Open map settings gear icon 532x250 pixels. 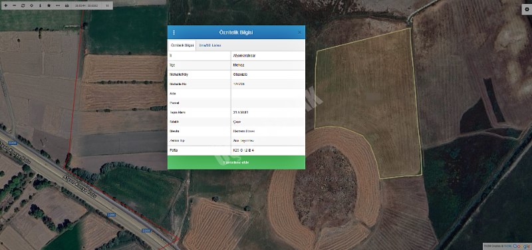(527, 9)
